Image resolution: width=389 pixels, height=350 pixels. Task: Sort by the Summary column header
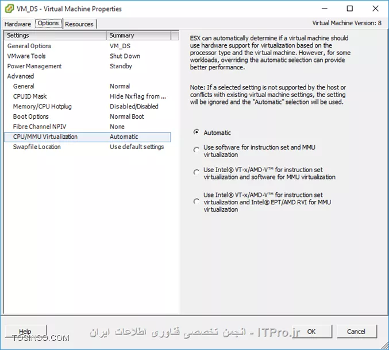click(138, 36)
